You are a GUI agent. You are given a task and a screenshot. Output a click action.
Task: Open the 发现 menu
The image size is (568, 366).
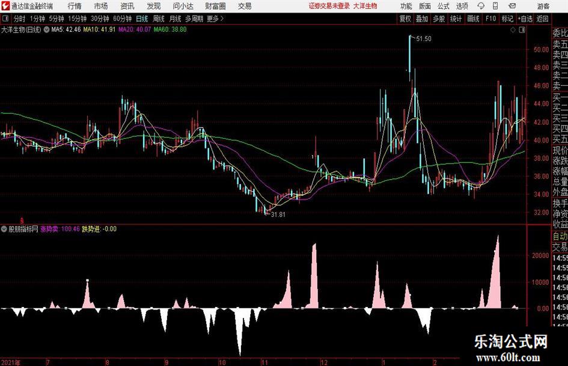[154, 6]
